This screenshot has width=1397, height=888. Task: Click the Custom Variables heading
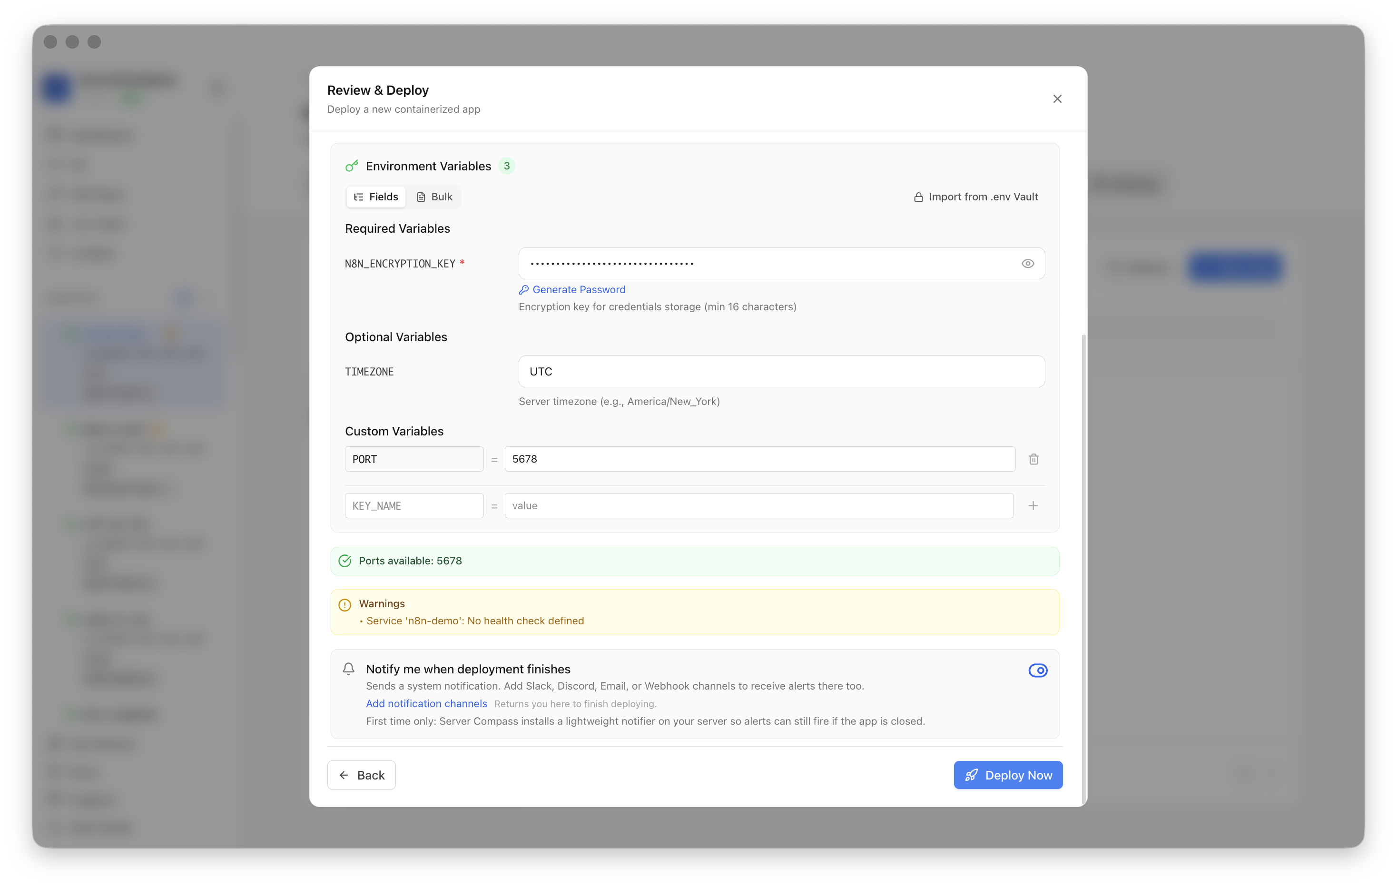[394, 431]
